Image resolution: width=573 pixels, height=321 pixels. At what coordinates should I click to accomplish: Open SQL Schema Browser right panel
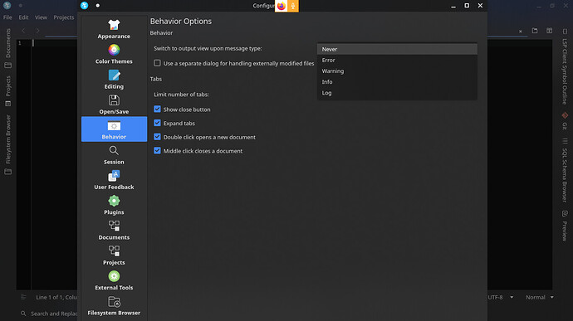[565, 170]
